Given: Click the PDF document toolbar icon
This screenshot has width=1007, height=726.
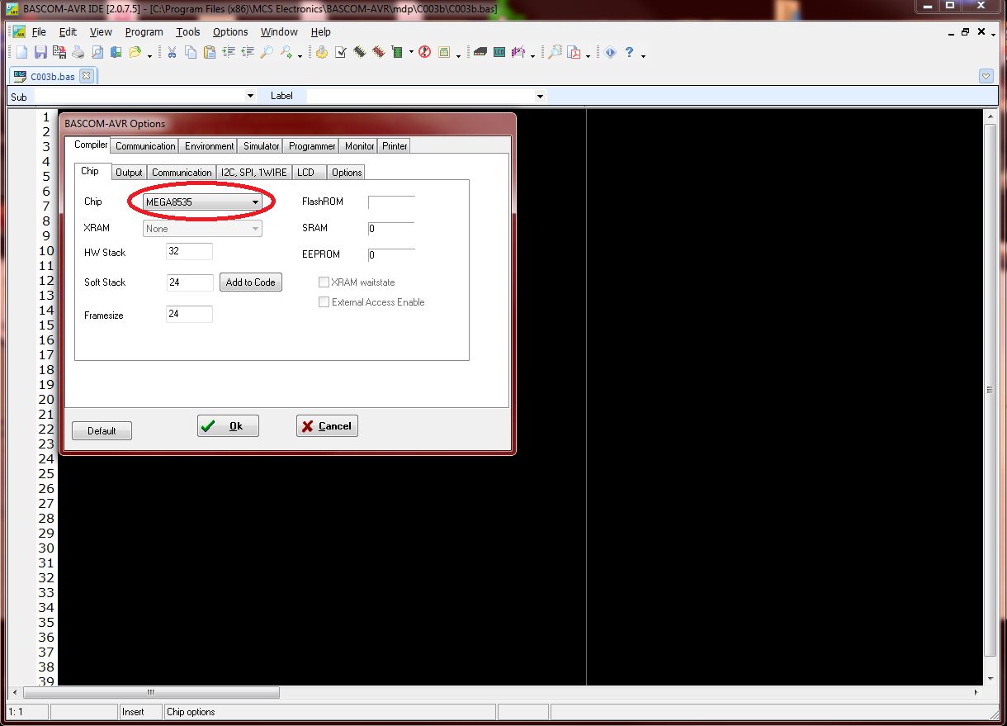Looking at the screenshot, I should point(573,53).
